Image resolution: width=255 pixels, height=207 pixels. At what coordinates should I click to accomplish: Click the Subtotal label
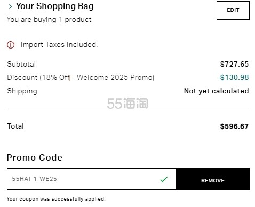21,64
